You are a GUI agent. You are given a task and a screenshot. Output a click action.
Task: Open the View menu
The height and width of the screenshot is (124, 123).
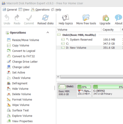click(x=24, y=10)
